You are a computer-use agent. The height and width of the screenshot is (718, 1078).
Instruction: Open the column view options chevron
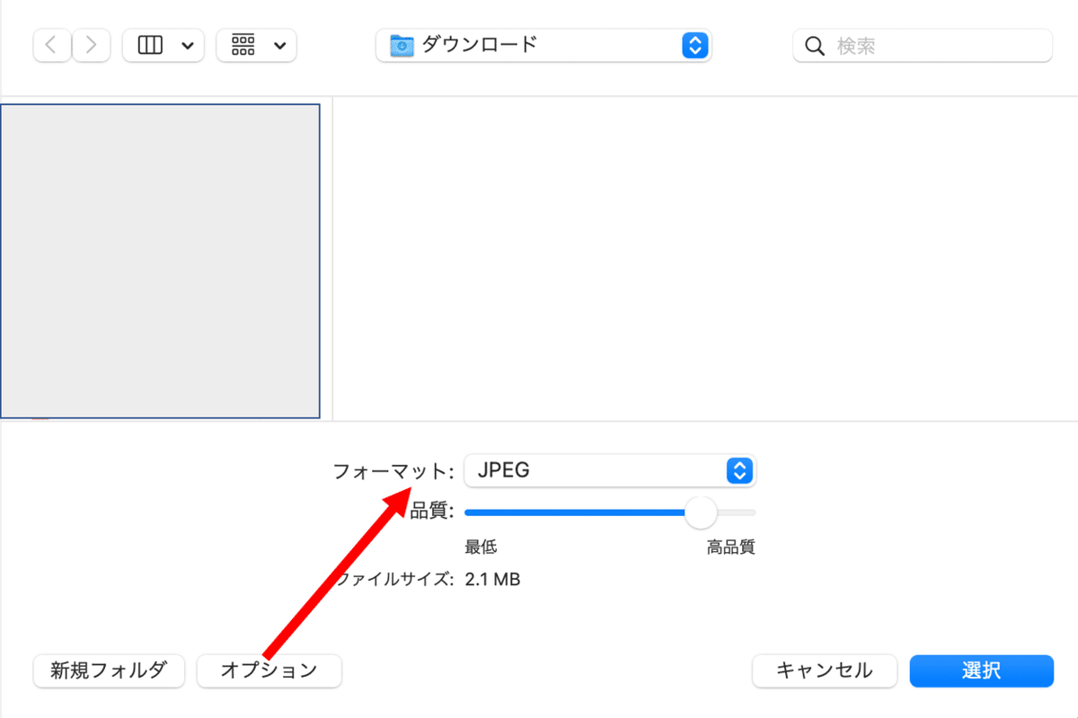[187, 46]
